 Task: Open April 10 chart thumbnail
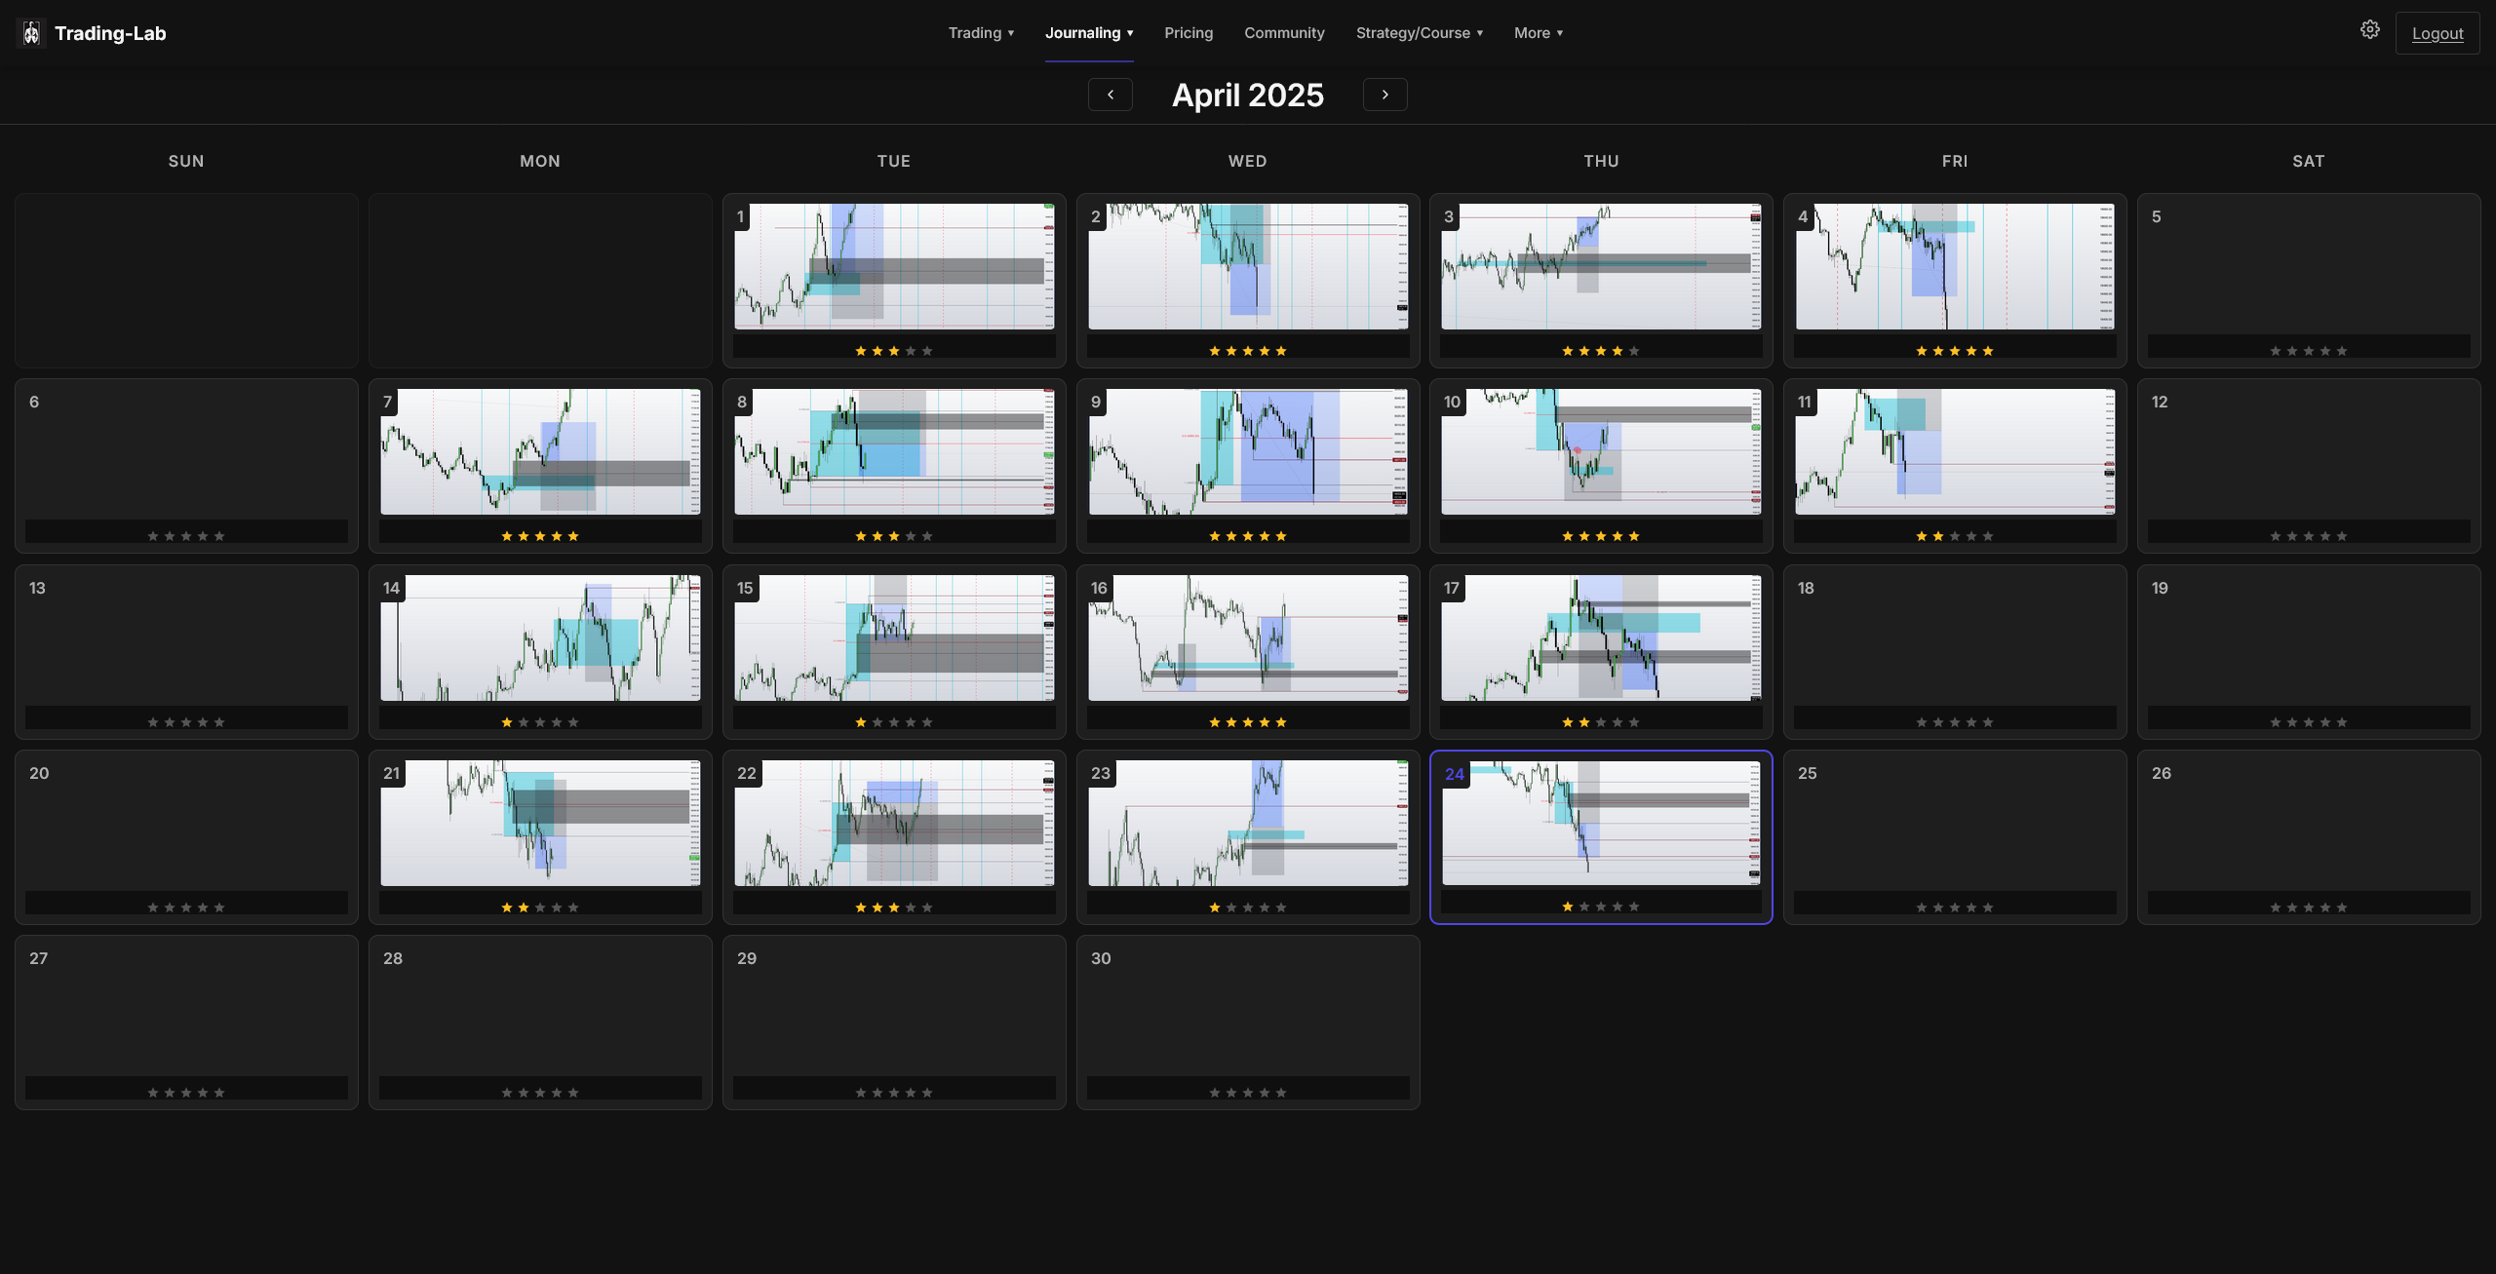point(1601,451)
